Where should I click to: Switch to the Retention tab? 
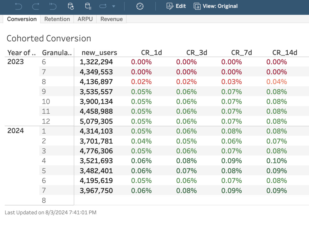tap(57, 19)
